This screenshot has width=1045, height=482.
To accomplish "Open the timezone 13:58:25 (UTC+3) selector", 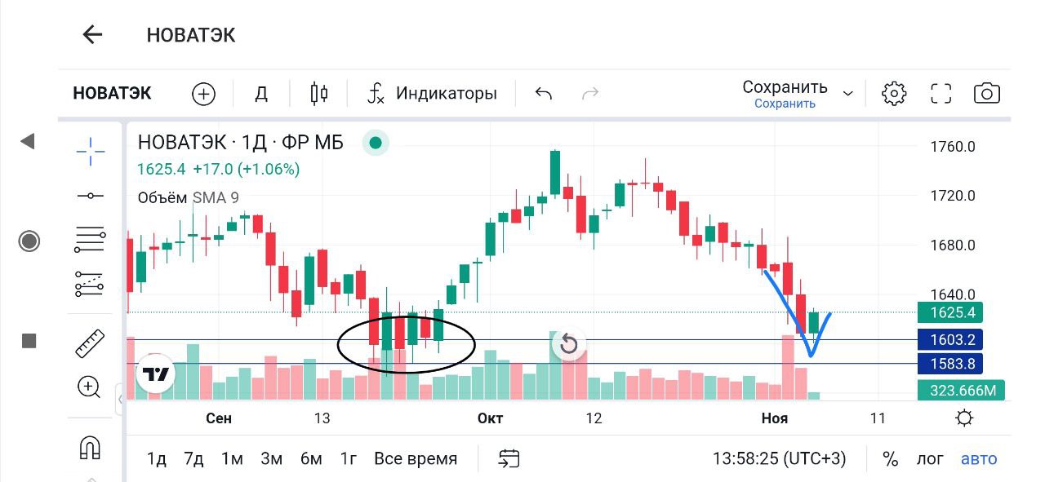I will 779,459.
